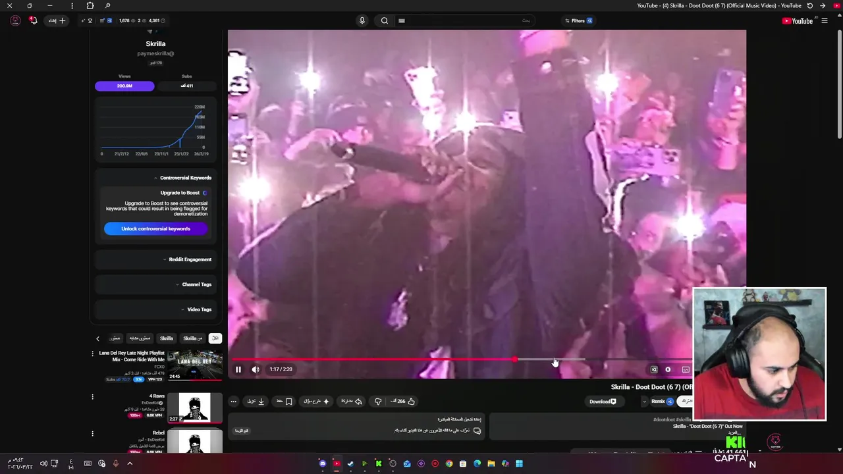This screenshot has height=474, width=843.
Task: Select the 411 Subs tab
Action: (x=187, y=86)
